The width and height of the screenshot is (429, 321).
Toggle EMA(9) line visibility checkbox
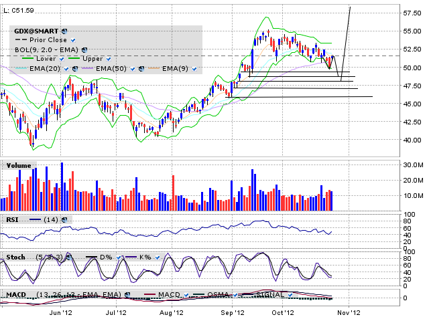[x=194, y=68]
